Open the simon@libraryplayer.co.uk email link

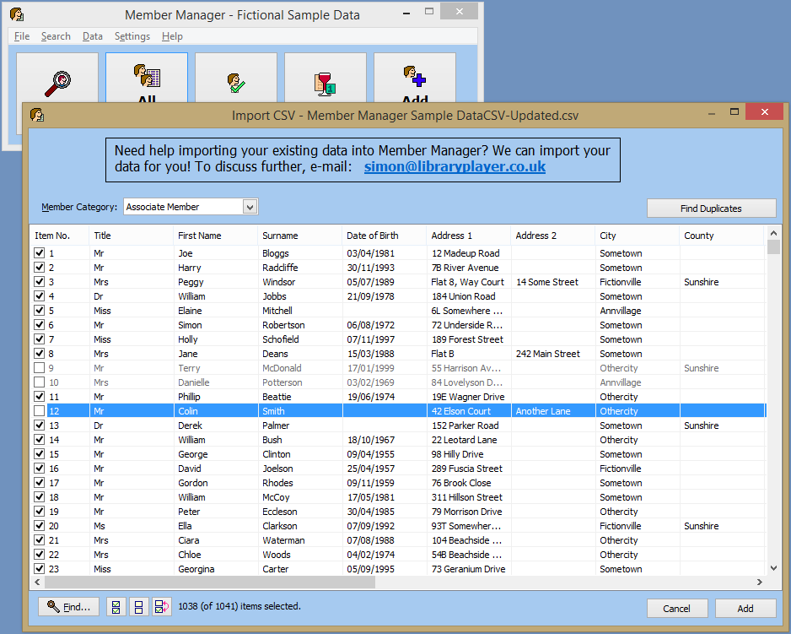[455, 166]
